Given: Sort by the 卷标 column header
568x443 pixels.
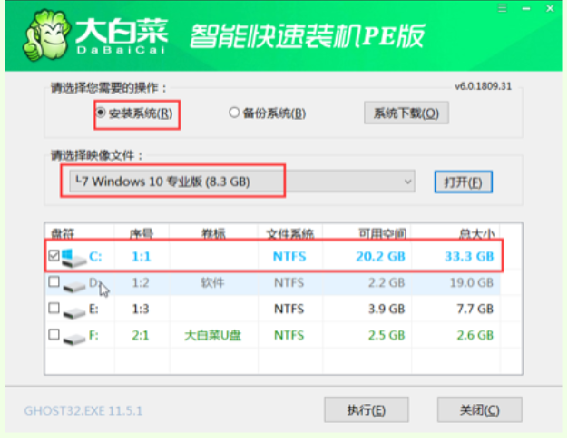Looking at the screenshot, I should [213, 234].
